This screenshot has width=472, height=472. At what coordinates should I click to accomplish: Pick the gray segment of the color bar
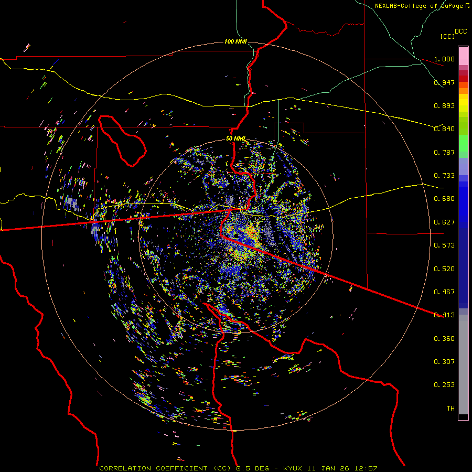pos(463,364)
